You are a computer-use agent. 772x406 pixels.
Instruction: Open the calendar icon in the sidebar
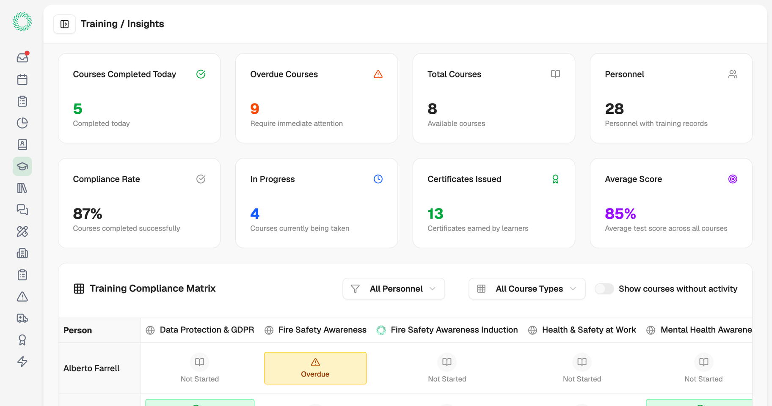point(22,80)
